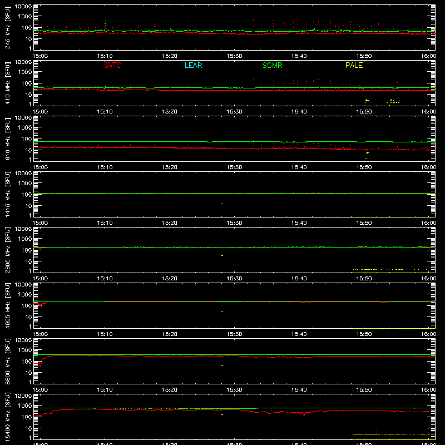This screenshot has height=445, width=445.
Task: Click the 10000 y-axis label of 2695 MHz plot
Action: pyautogui.click(x=23, y=229)
